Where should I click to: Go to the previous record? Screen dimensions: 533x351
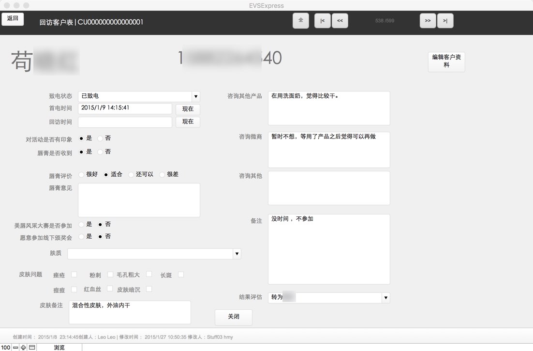click(x=340, y=21)
